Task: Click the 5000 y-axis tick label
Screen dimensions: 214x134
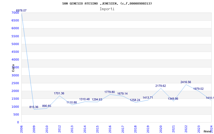Action: (15, 44)
